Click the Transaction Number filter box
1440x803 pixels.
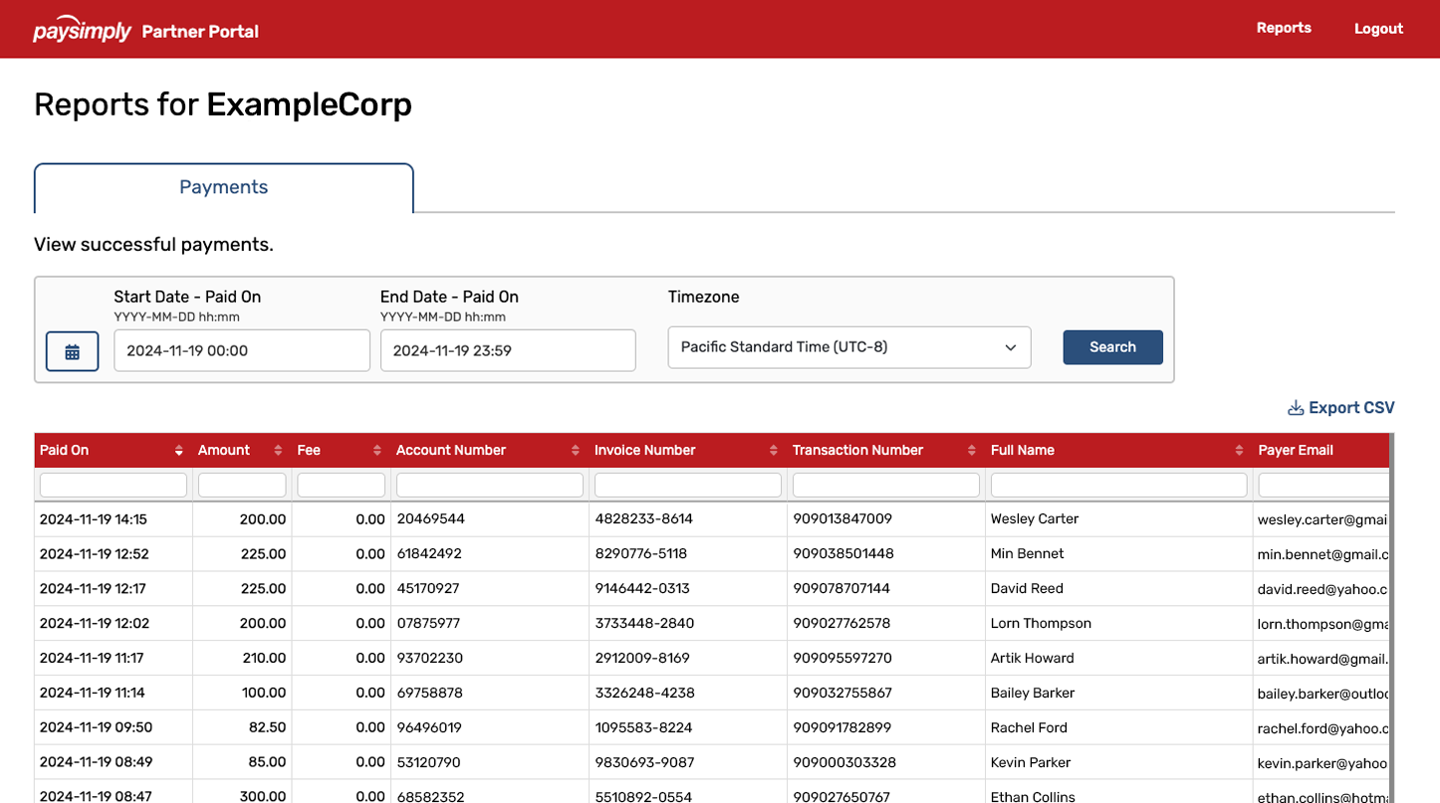pyautogui.click(x=886, y=485)
